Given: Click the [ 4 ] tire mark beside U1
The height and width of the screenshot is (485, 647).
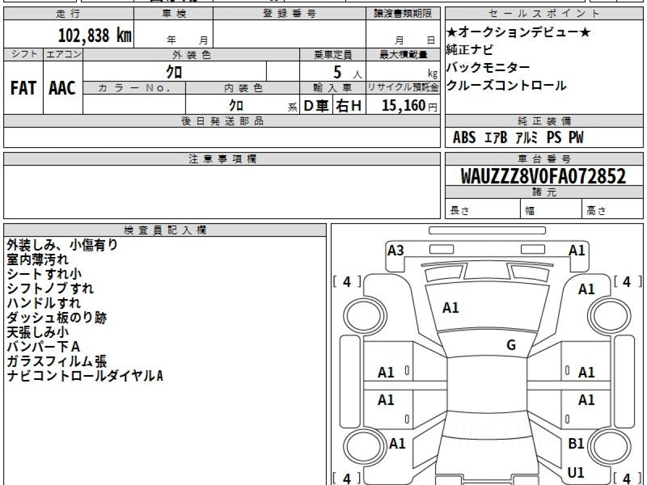Looking at the screenshot, I should (x=627, y=477).
